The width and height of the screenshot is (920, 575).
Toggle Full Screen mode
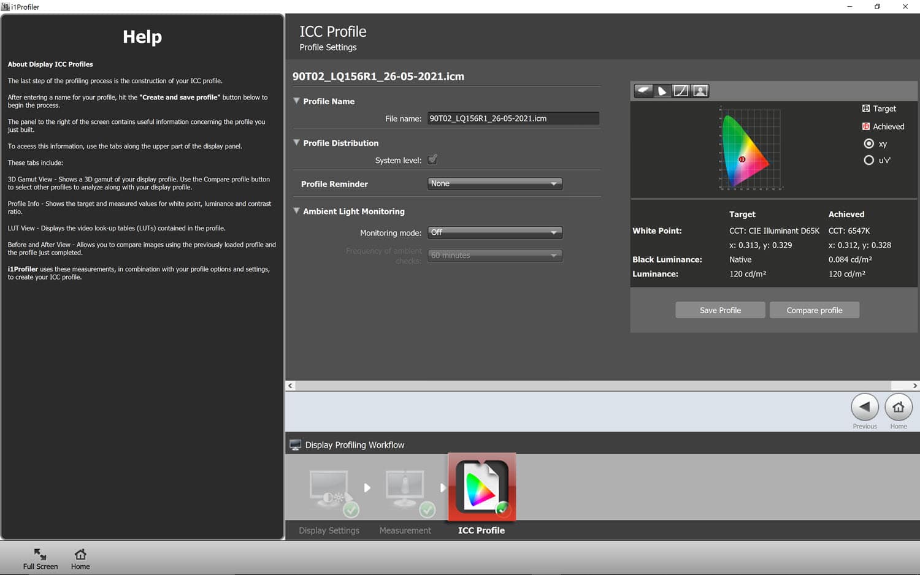40,558
